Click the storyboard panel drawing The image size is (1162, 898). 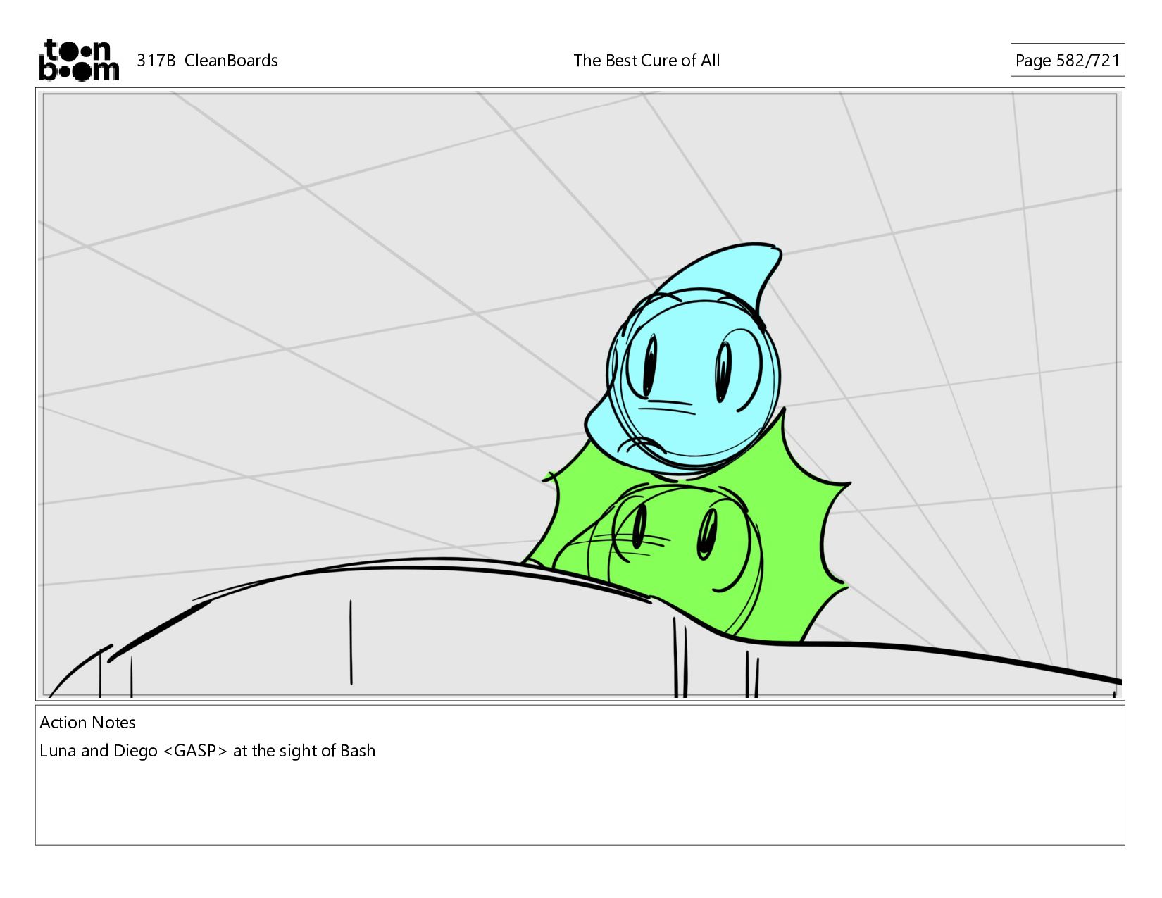(580, 394)
